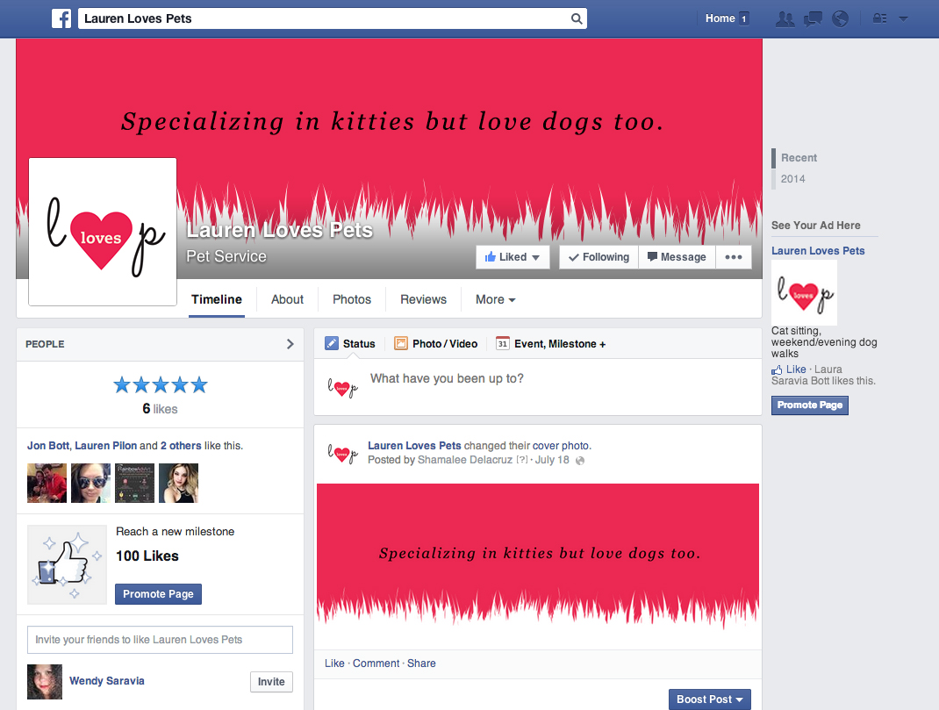The width and height of the screenshot is (939, 710).
Task: Open Wendy Saravia's profile photo
Action: point(45,682)
